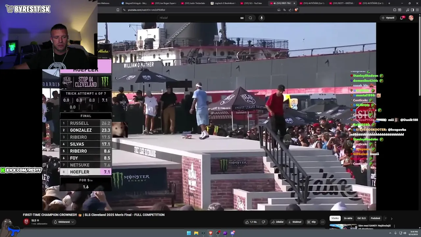The image size is (421, 237).
Task: Click the video title FIRST-TIME CHAMPION CROWNED
Action: tap(94, 215)
